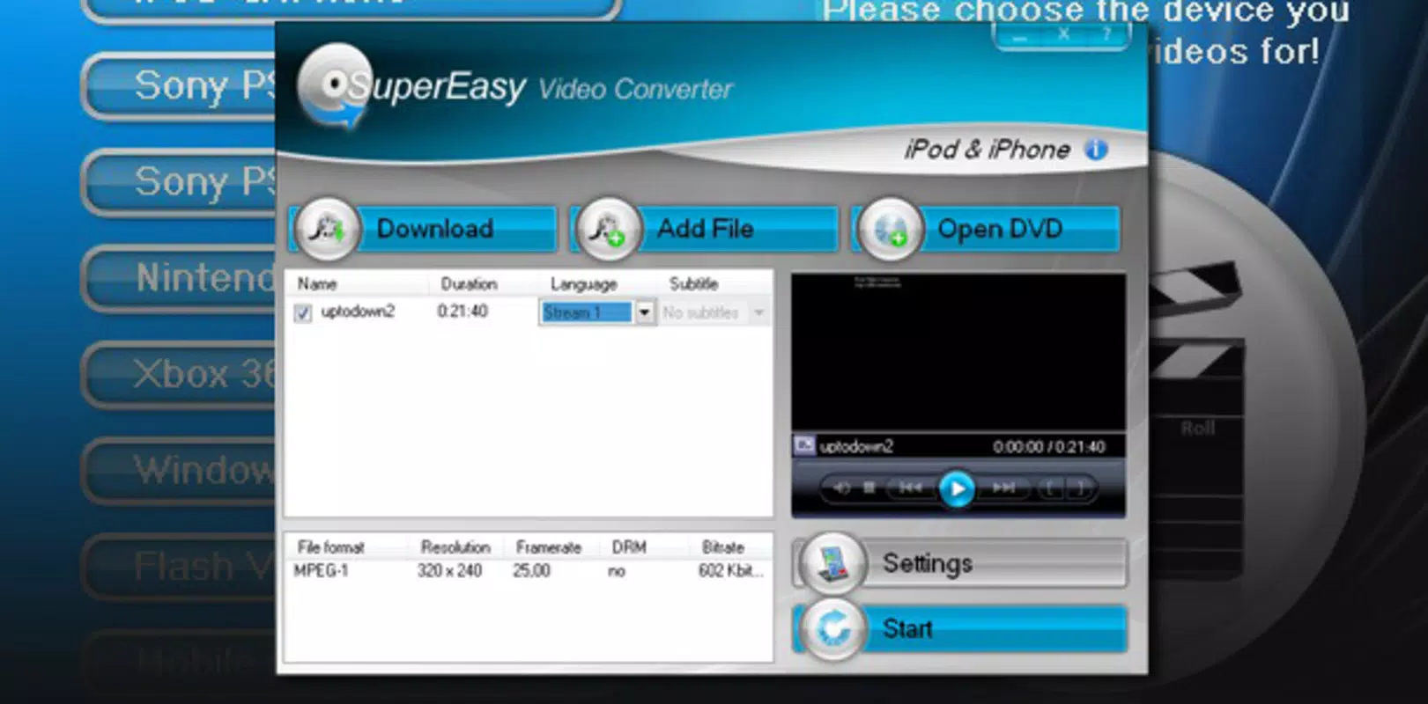Screen dimensions: 1428x704
Task: Click the help question mark button
Action: [x=1106, y=35]
